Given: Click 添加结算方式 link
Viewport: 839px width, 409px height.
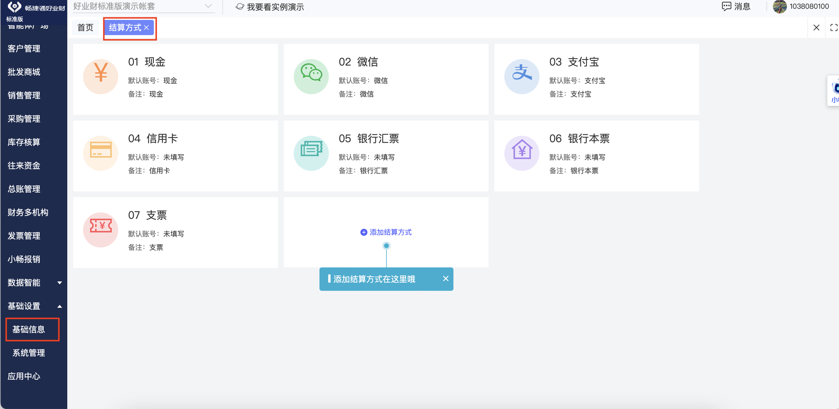Looking at the screenshot, I should click(386, 232).
